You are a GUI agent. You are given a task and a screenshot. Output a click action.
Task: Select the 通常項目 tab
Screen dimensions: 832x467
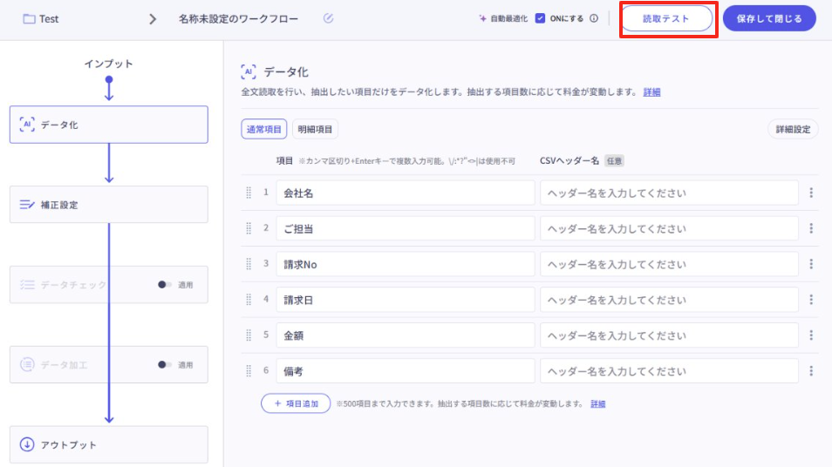pos(264,130)
